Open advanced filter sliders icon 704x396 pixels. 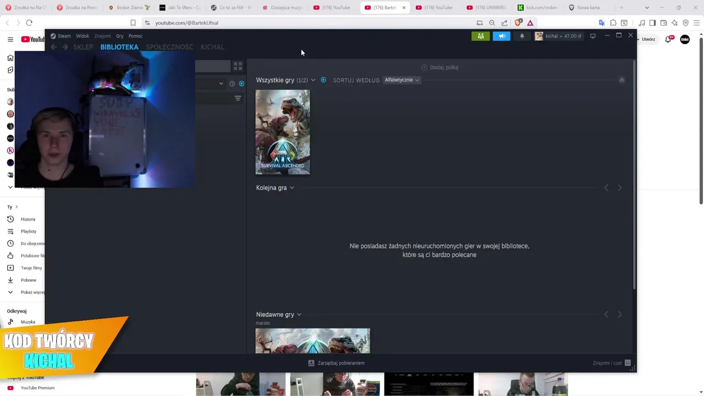pos(238,98)
